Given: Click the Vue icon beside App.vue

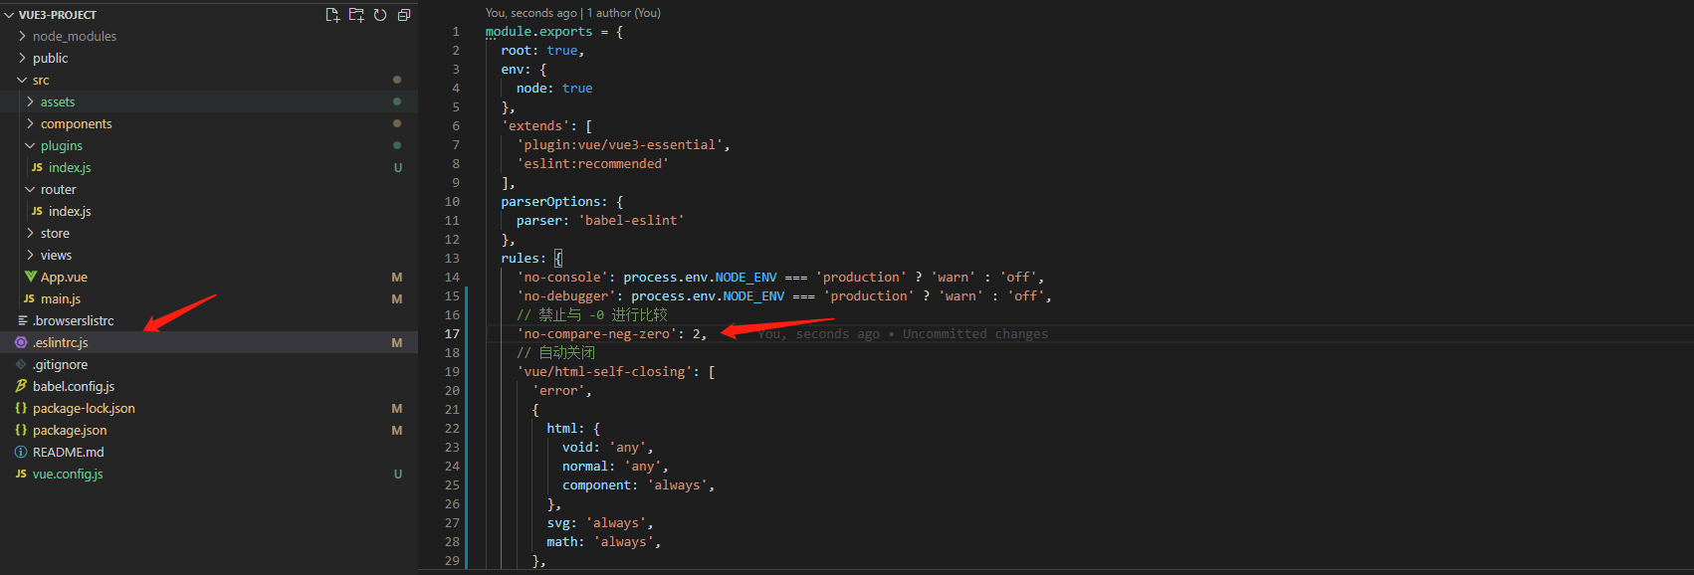Looking at the screenshot, I should pos(31,277).
